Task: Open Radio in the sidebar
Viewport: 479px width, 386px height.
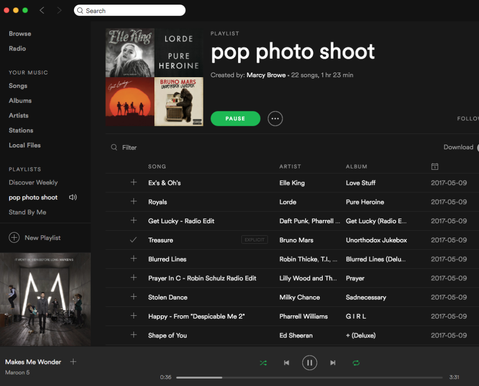Action: (x=17, y=49)
